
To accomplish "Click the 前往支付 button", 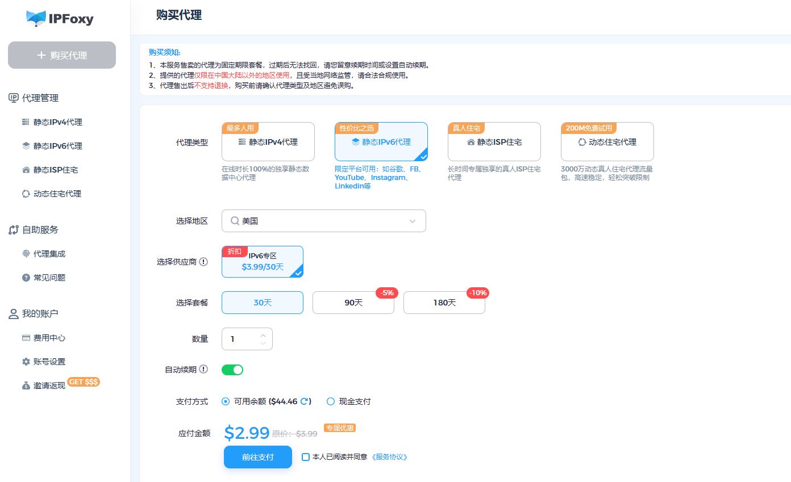I will click(258, 457).
